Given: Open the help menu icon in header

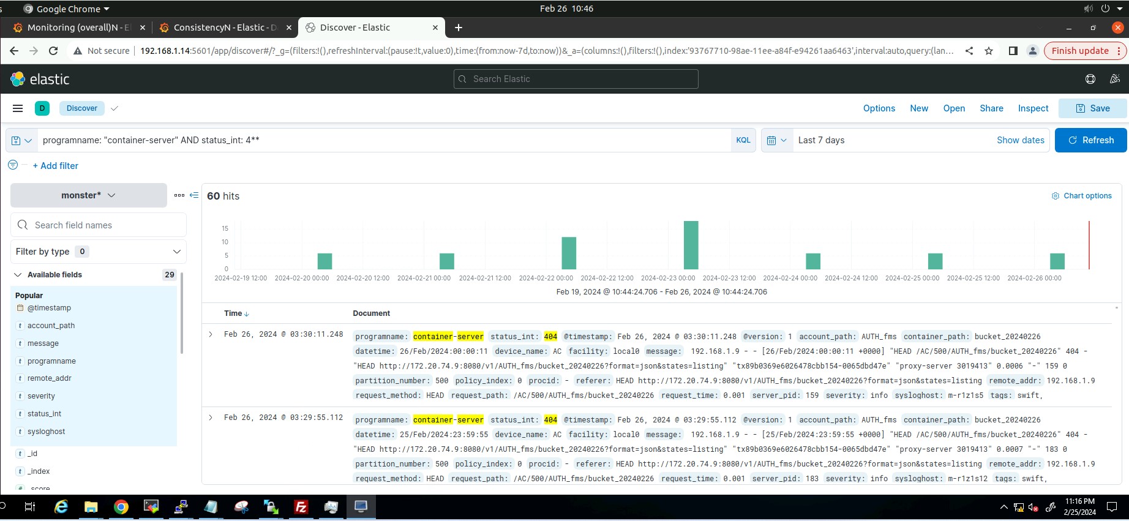Looking at the screenshot, I should coord(1090,79).
